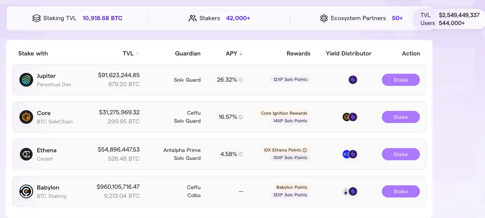Click the Staking TVL layers icon
The height and width of the screenshot is (218, 485).
click(x=37, y=18)
